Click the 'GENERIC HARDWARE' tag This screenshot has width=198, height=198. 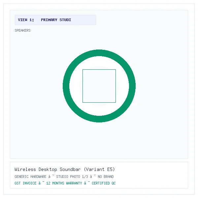[30, 177]
